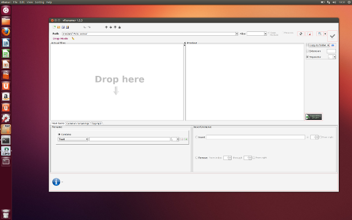The width and height of the screenshot is (352, 220).
Task: Click the save icon in the toolbar
Action: click(x=63, y=27)
